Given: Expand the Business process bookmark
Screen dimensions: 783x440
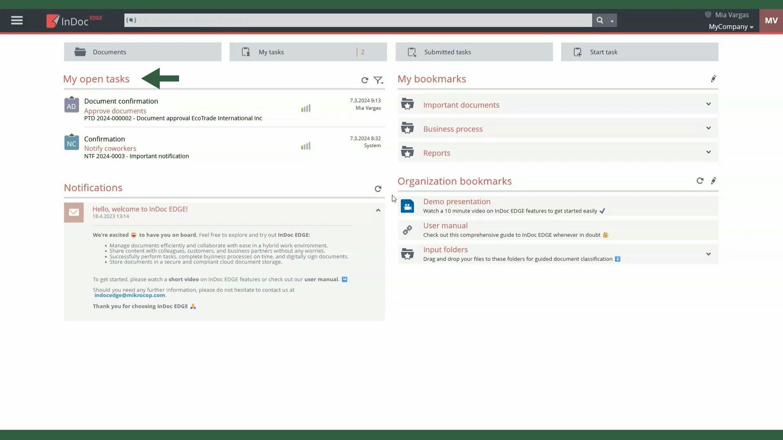Looking at the screenshot, I should pyautogui.click(x=708, y=128).
